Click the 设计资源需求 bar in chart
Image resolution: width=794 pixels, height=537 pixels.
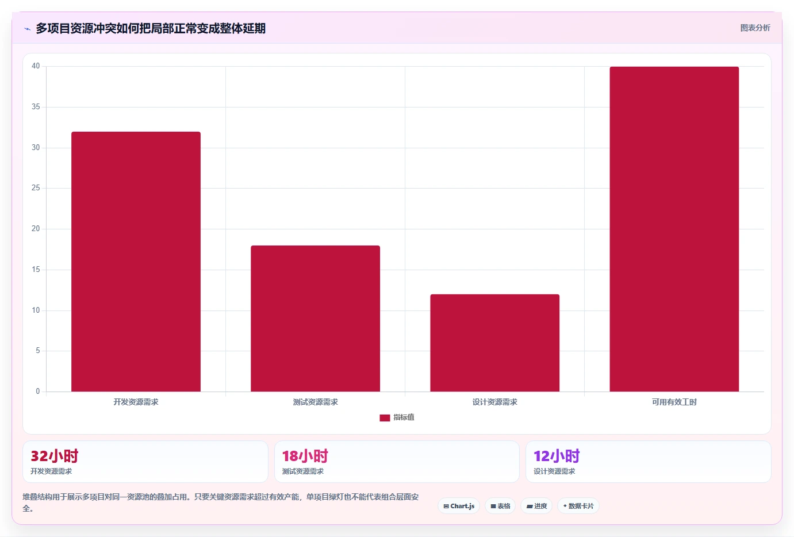[494, 343]
